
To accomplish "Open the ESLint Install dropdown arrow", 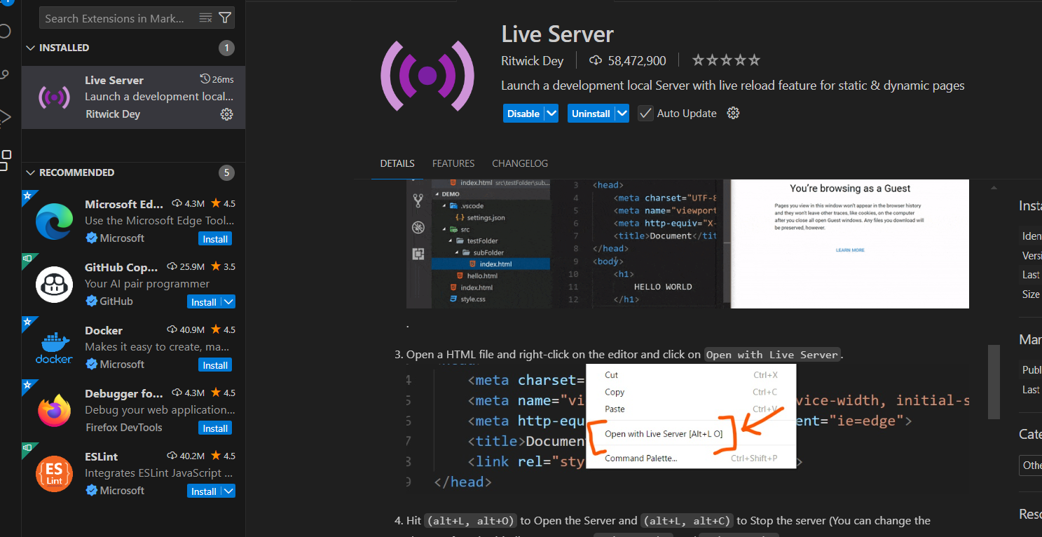I will click(228, 491).
